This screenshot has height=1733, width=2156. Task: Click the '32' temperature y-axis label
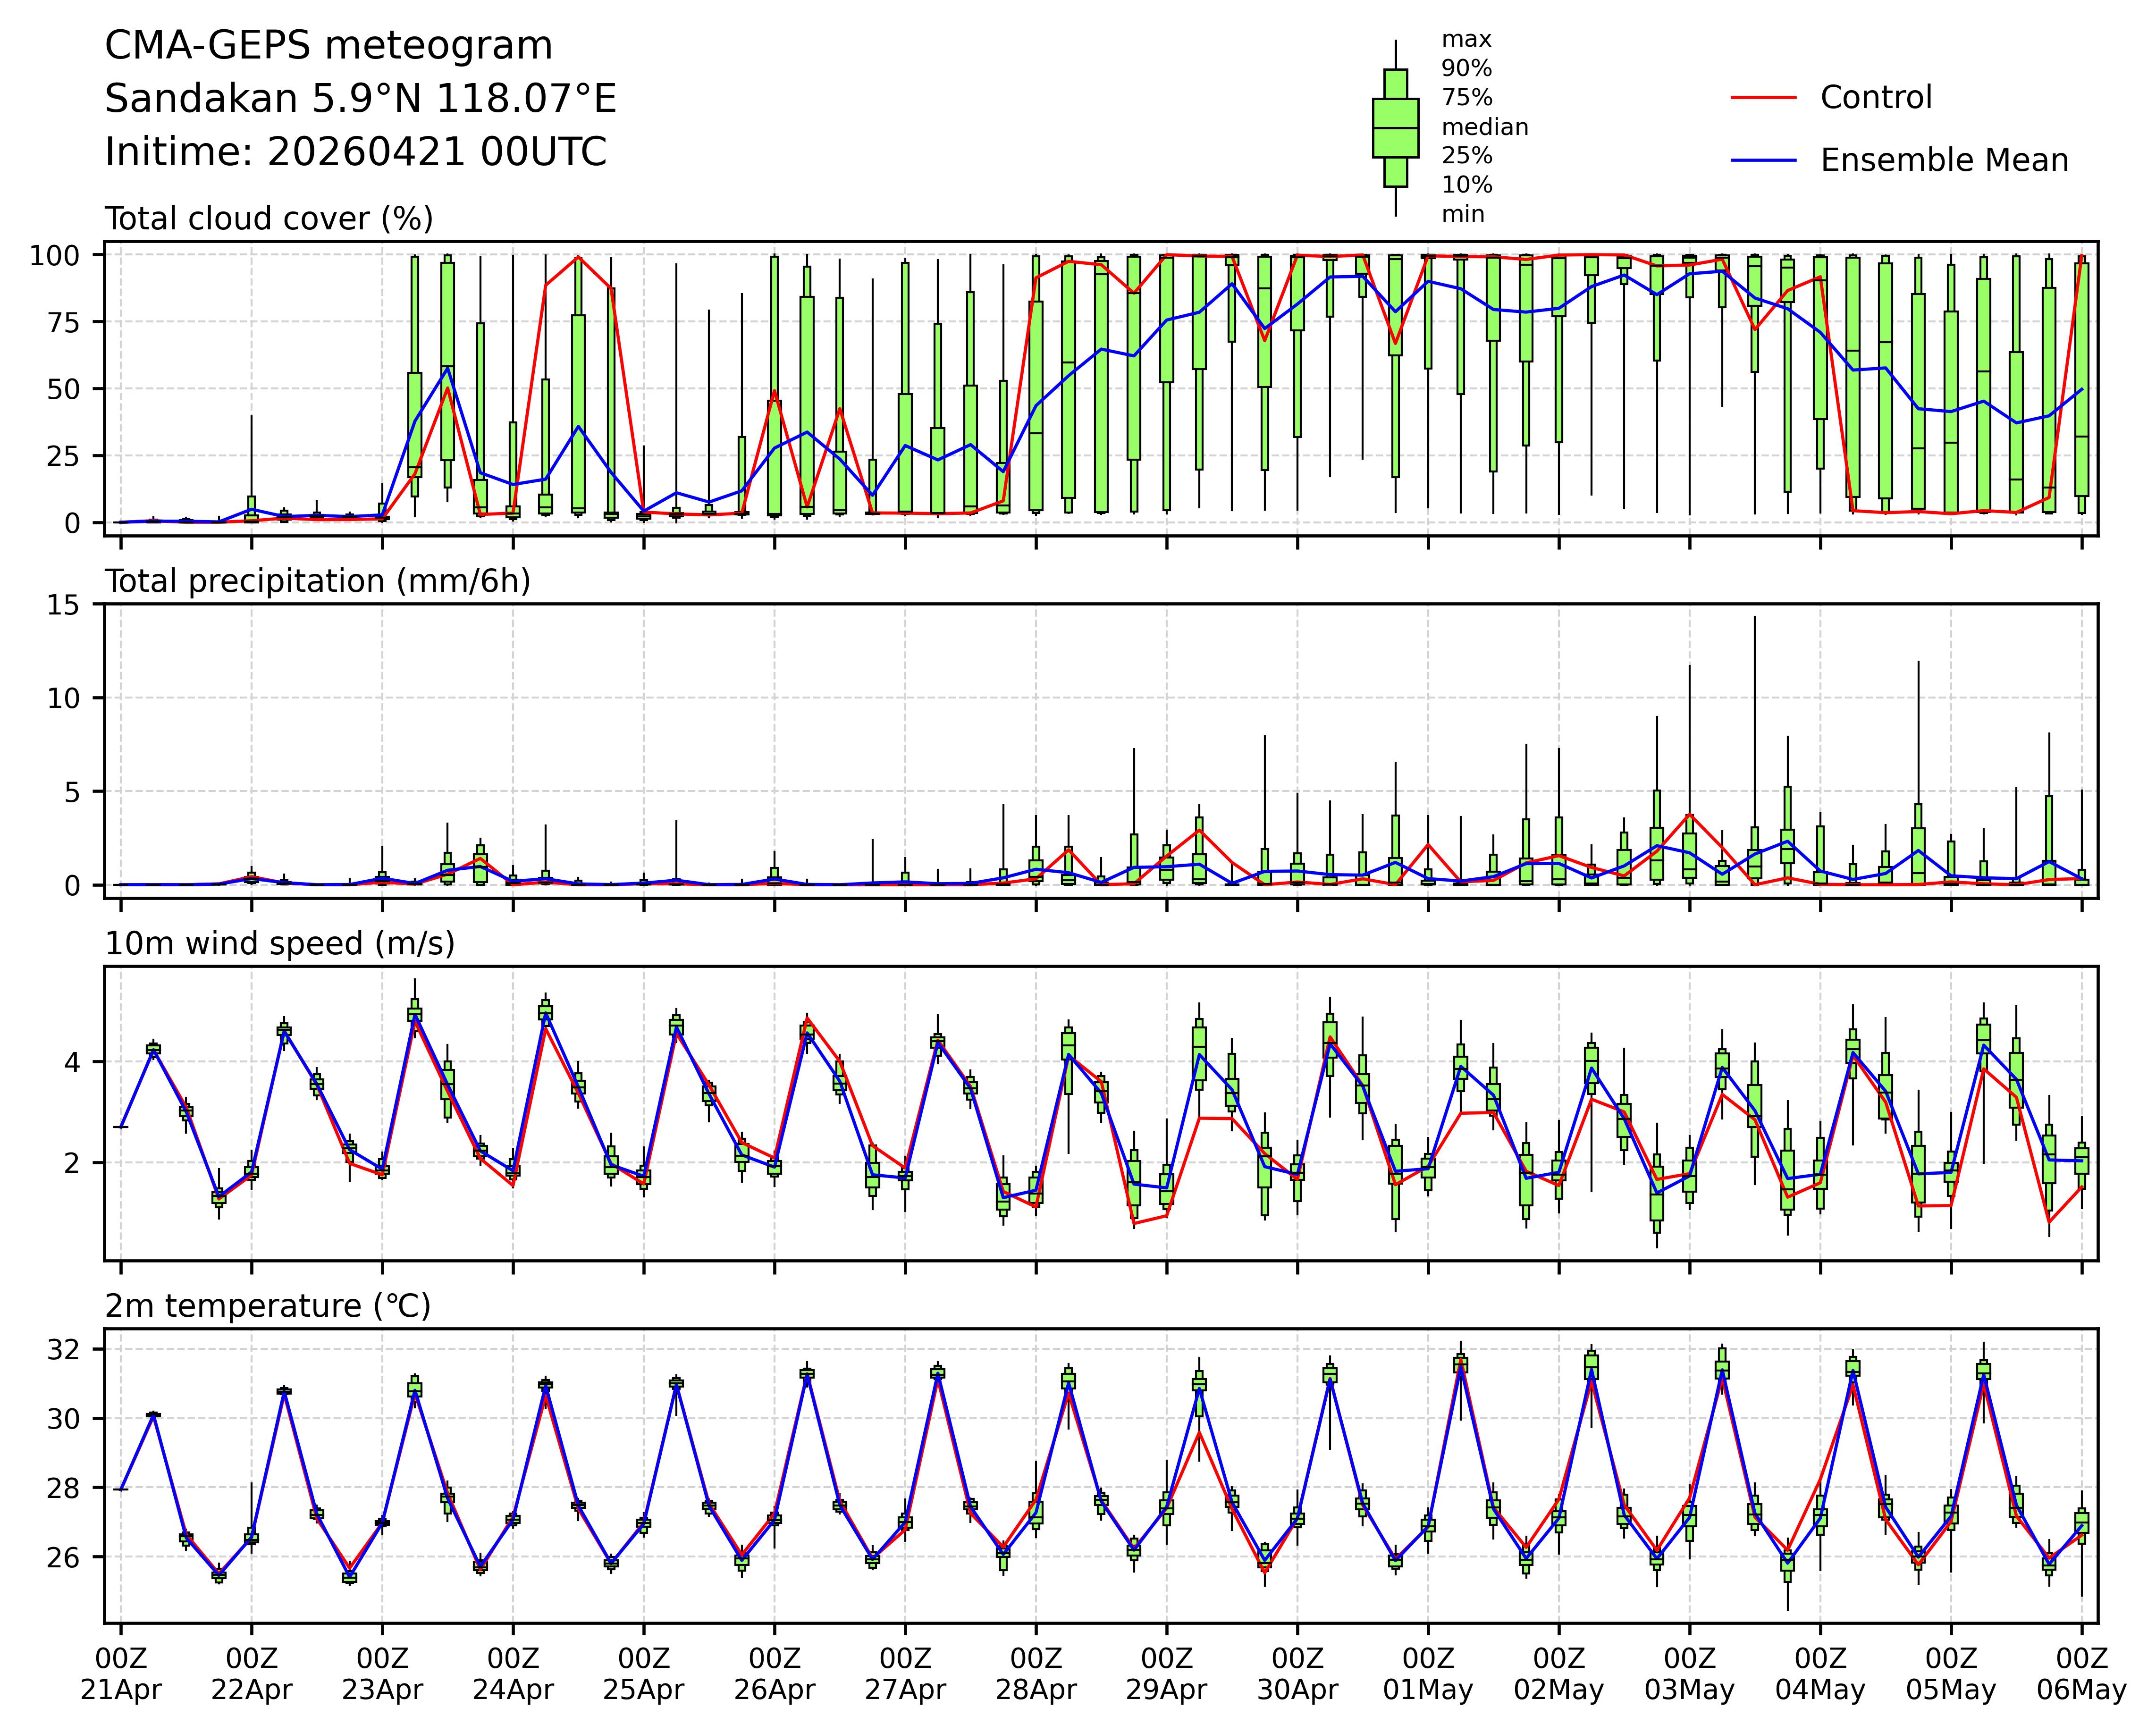(x=62, y=1350)
